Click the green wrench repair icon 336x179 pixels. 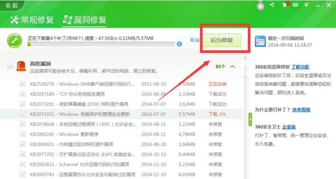point(14,41)
